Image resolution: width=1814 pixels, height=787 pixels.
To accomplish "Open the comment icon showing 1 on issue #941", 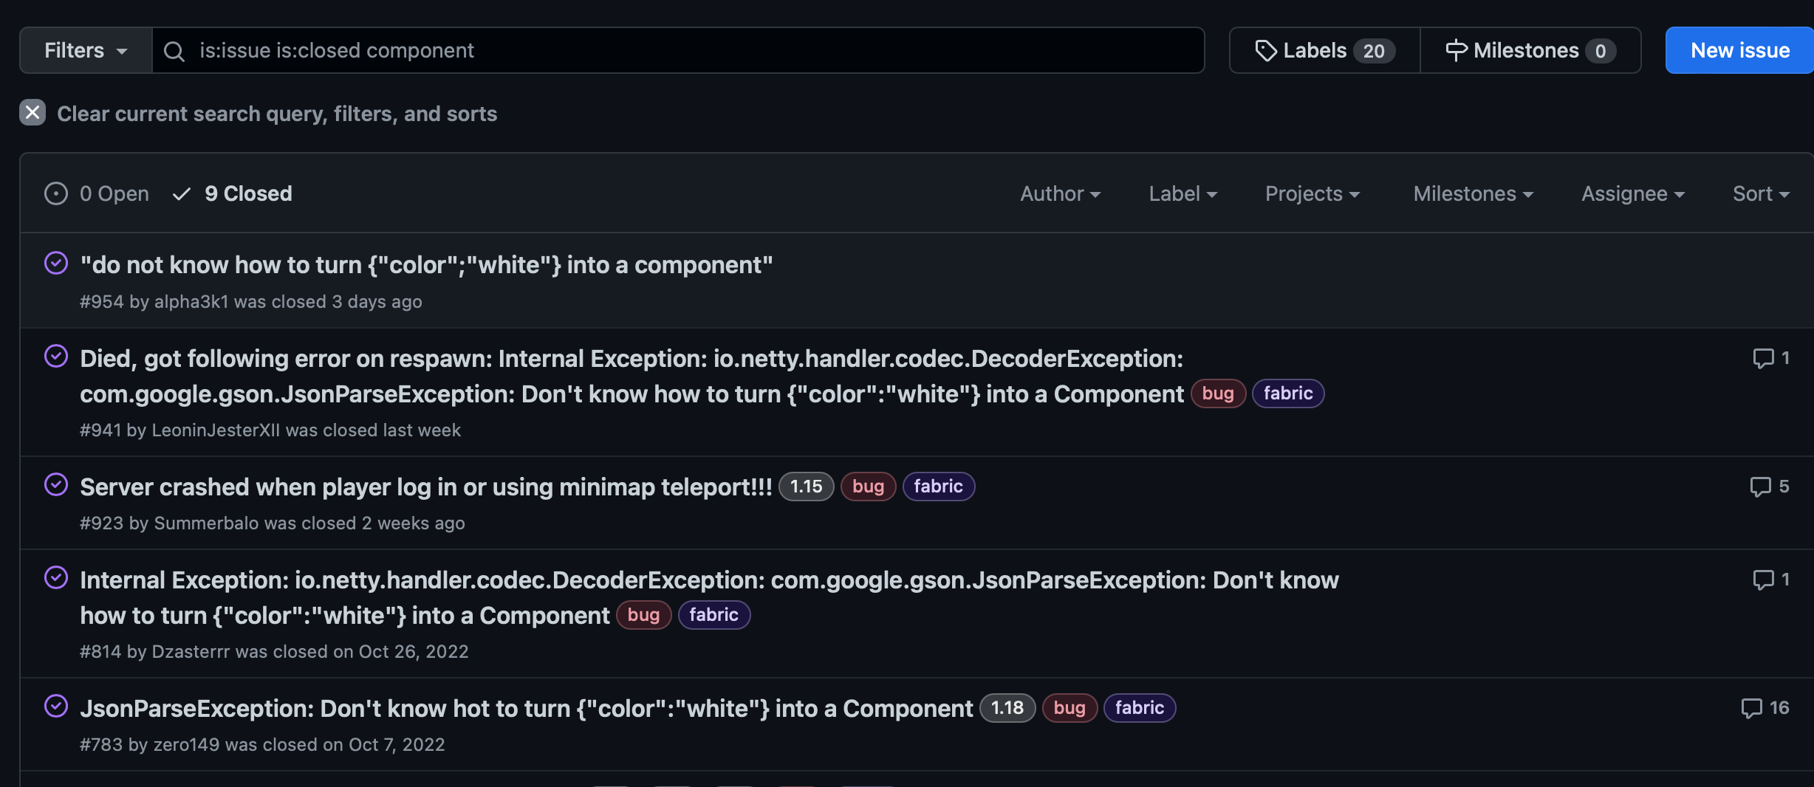I will pyautogui.click(x=1764, y=359).
